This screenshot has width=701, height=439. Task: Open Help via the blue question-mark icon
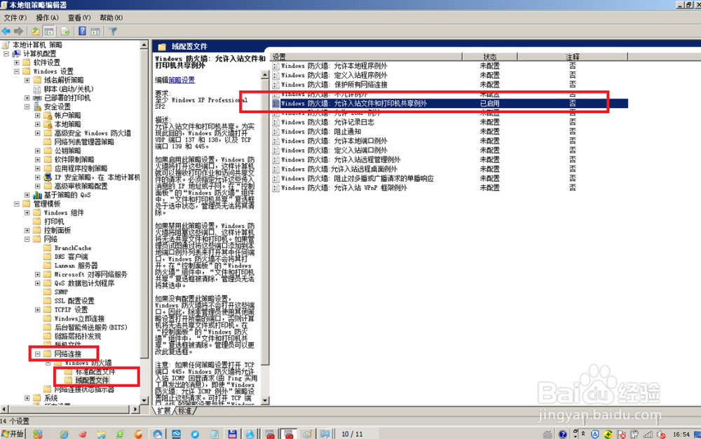pos(82,32)
